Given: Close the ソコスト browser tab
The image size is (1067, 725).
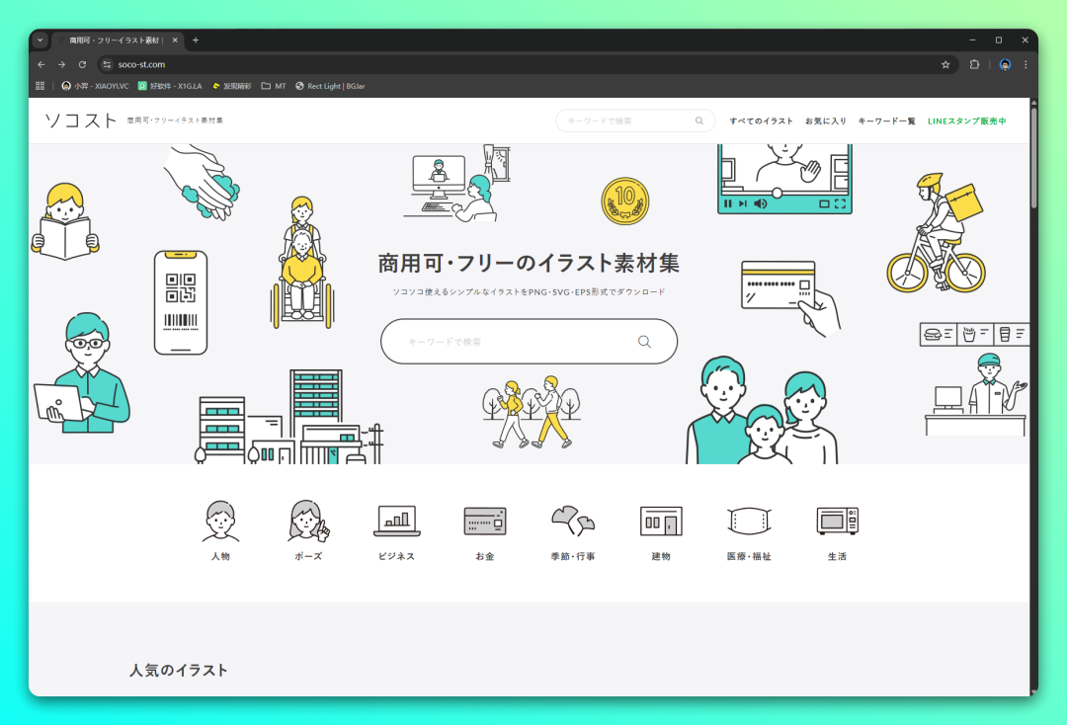Looking at the screenshot, I should click(175, 40).
